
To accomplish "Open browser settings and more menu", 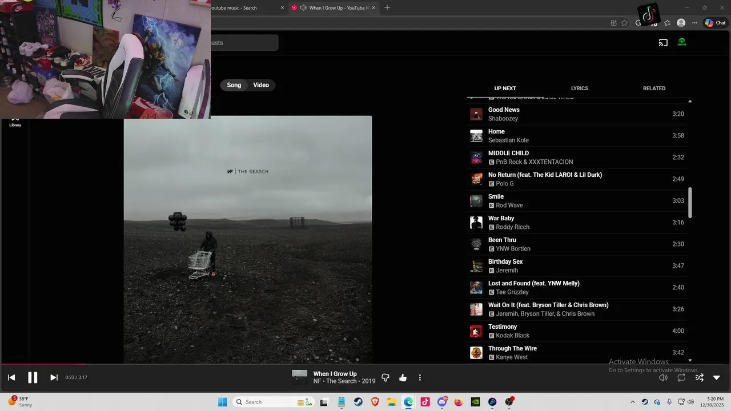I will pyautogui.click(x=694, y=23).
